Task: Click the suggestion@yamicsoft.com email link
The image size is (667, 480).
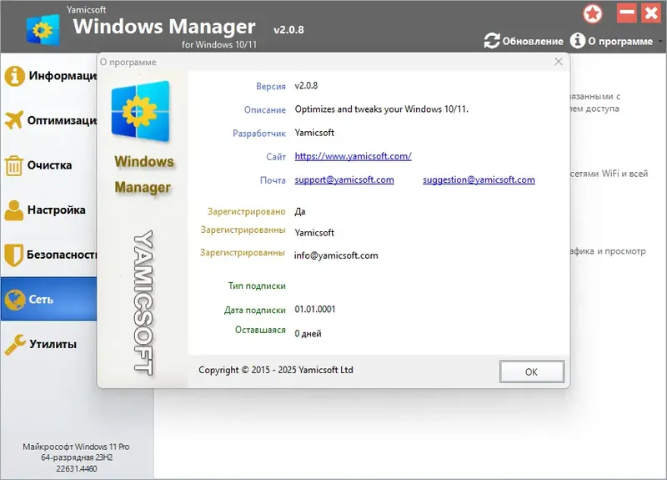Action: pyautogui.click(x=479, y=179)
